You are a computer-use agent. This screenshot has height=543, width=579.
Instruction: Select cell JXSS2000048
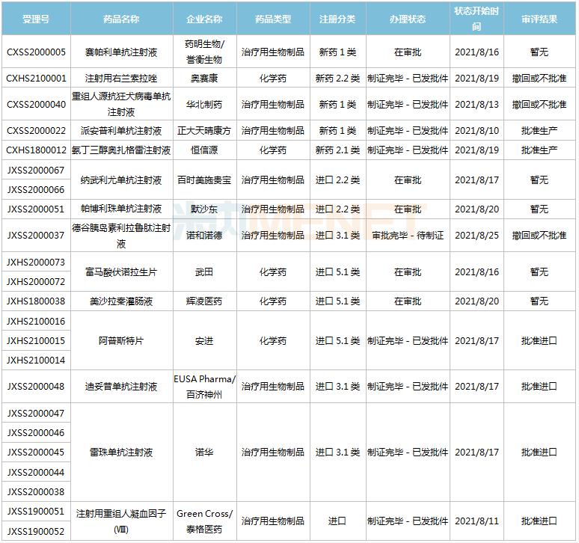point(36,386)
